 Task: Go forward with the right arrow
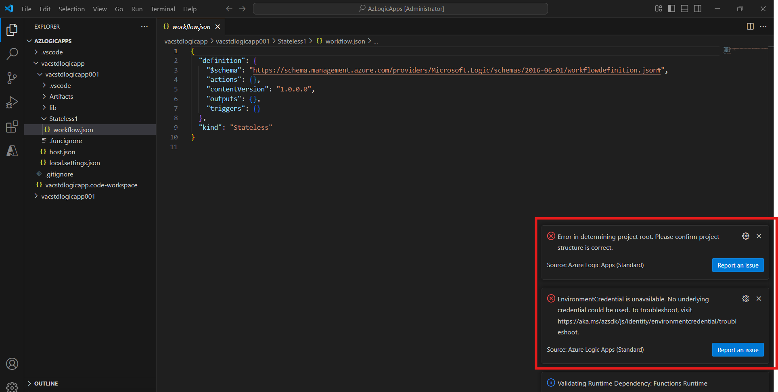242,8
